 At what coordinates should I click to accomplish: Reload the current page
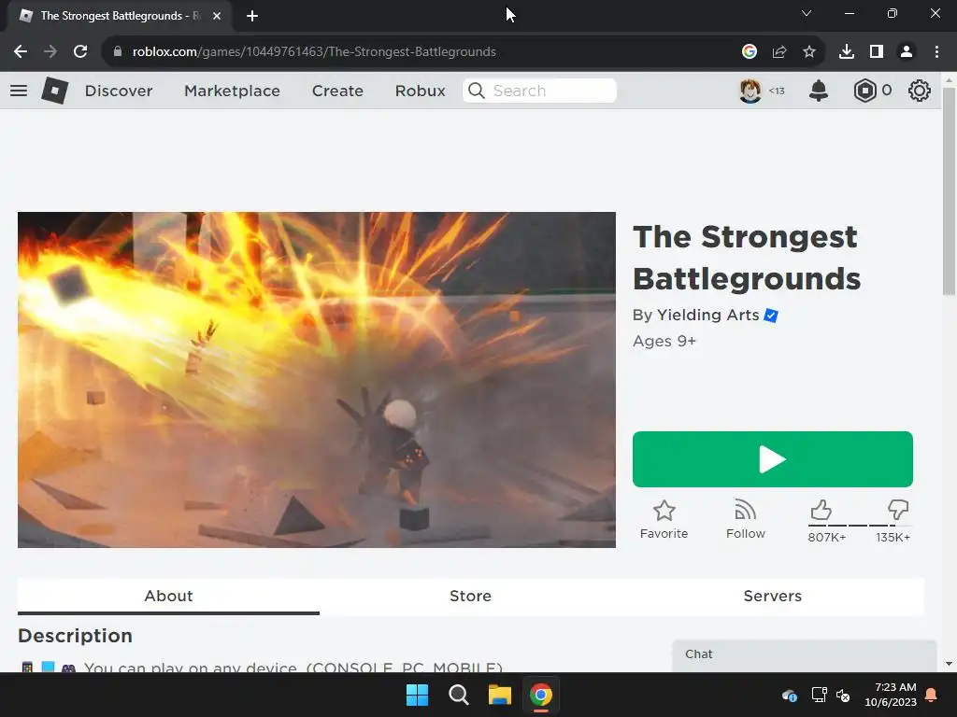point(80,52)
